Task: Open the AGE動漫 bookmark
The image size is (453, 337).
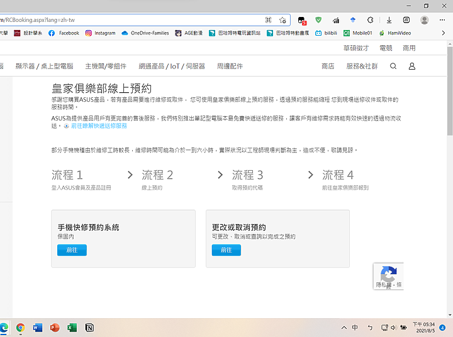Action: [x=189, y=33]
